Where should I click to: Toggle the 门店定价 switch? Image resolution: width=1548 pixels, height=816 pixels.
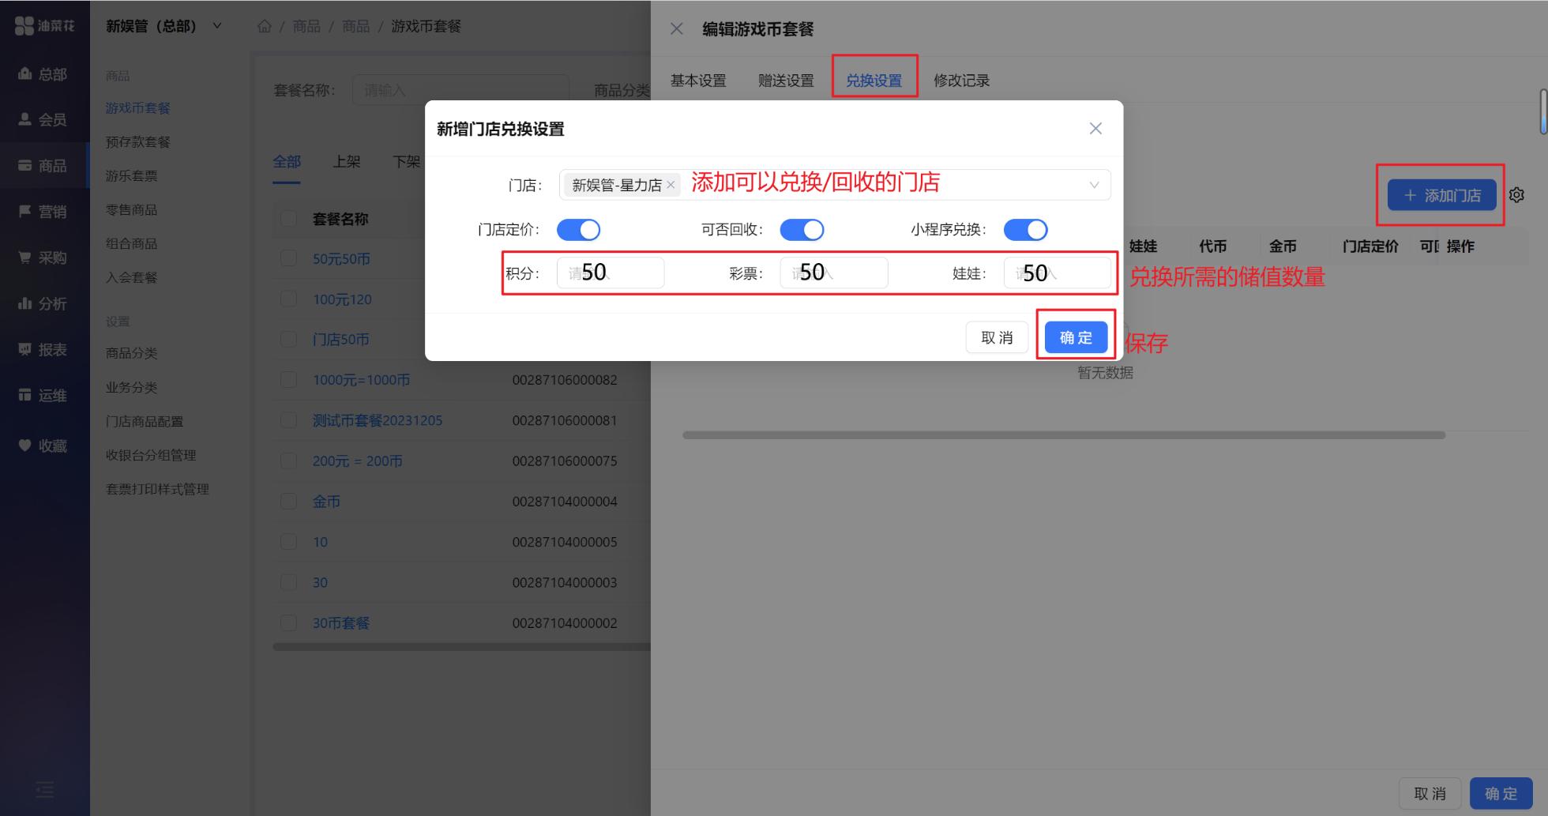(578, 230)
